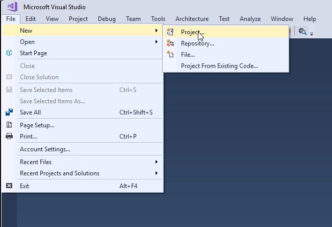This screenshot has height=227, width=332.
Task: Expand the Recent Files submenu arrow
Action: coord(156,162)
